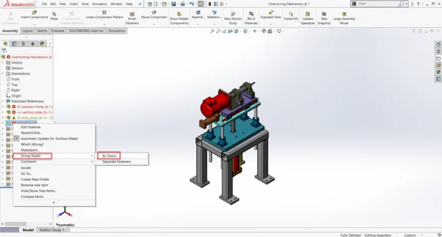
Task: Open the Appearances tab in task pane
Action: tap(439, 72)
